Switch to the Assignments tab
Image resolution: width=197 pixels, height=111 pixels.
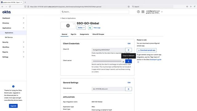coord(84,34)
